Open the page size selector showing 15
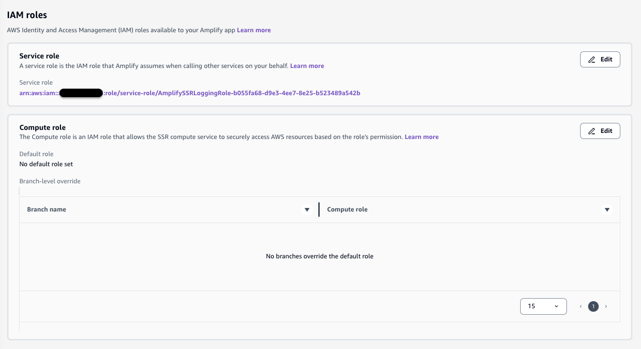The width and height of the screenshot is (641, 349). [x=543, y=306]
